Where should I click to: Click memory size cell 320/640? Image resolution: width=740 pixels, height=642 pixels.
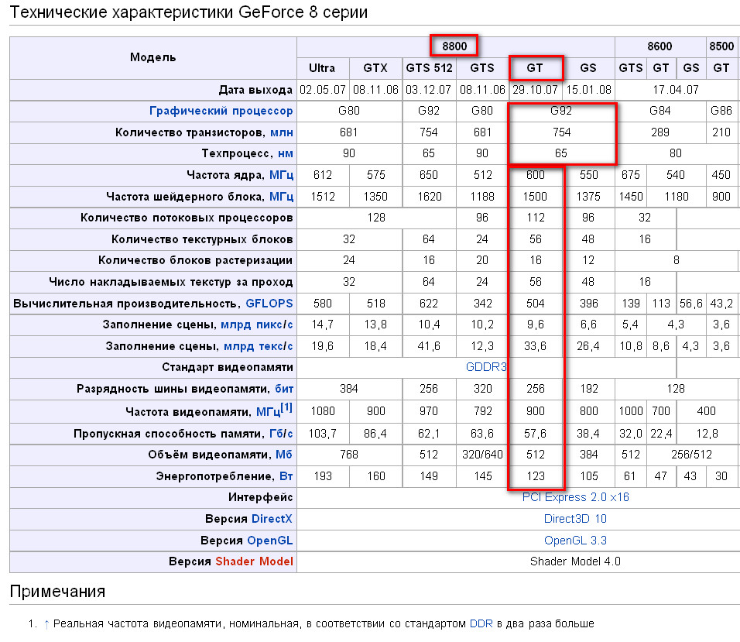[482, 455]
